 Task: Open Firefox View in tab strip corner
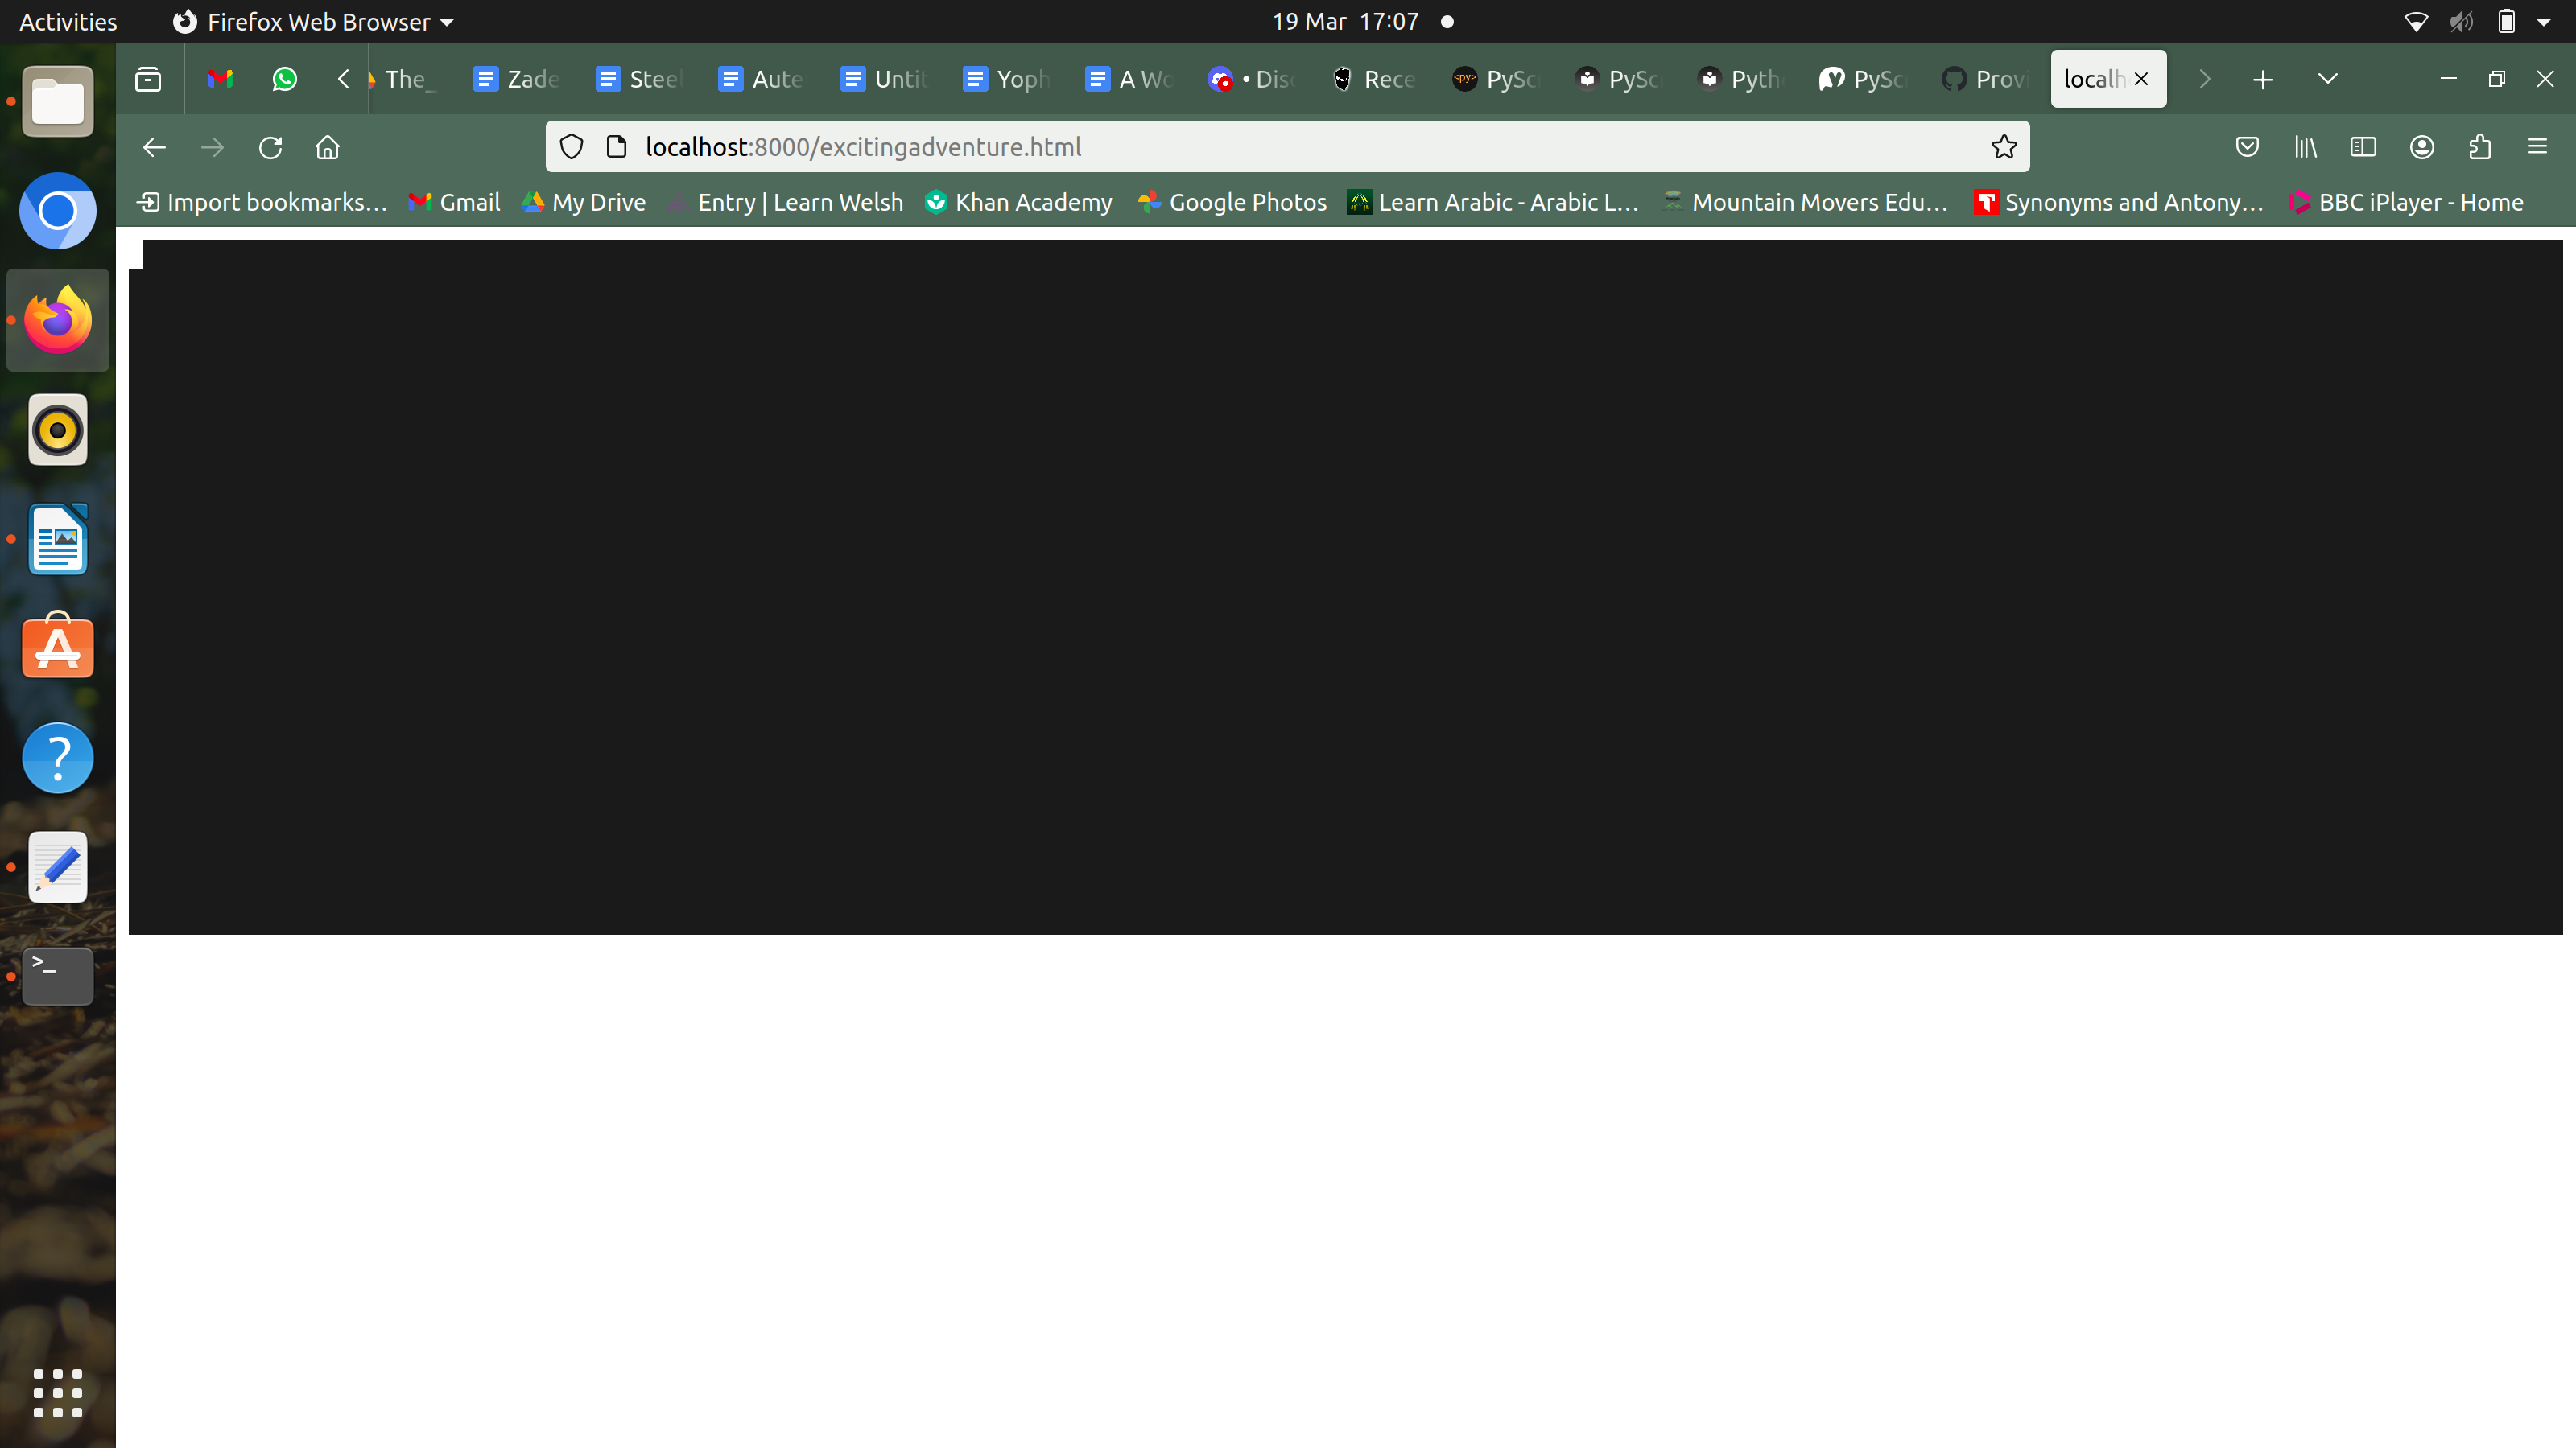click(x=147, y=79)
